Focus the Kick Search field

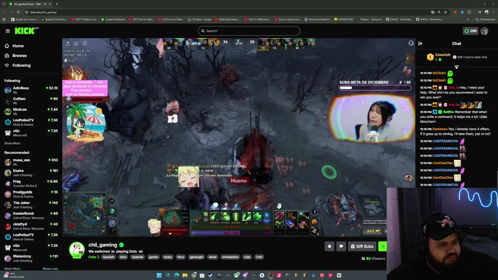click(x=249, y=31)
